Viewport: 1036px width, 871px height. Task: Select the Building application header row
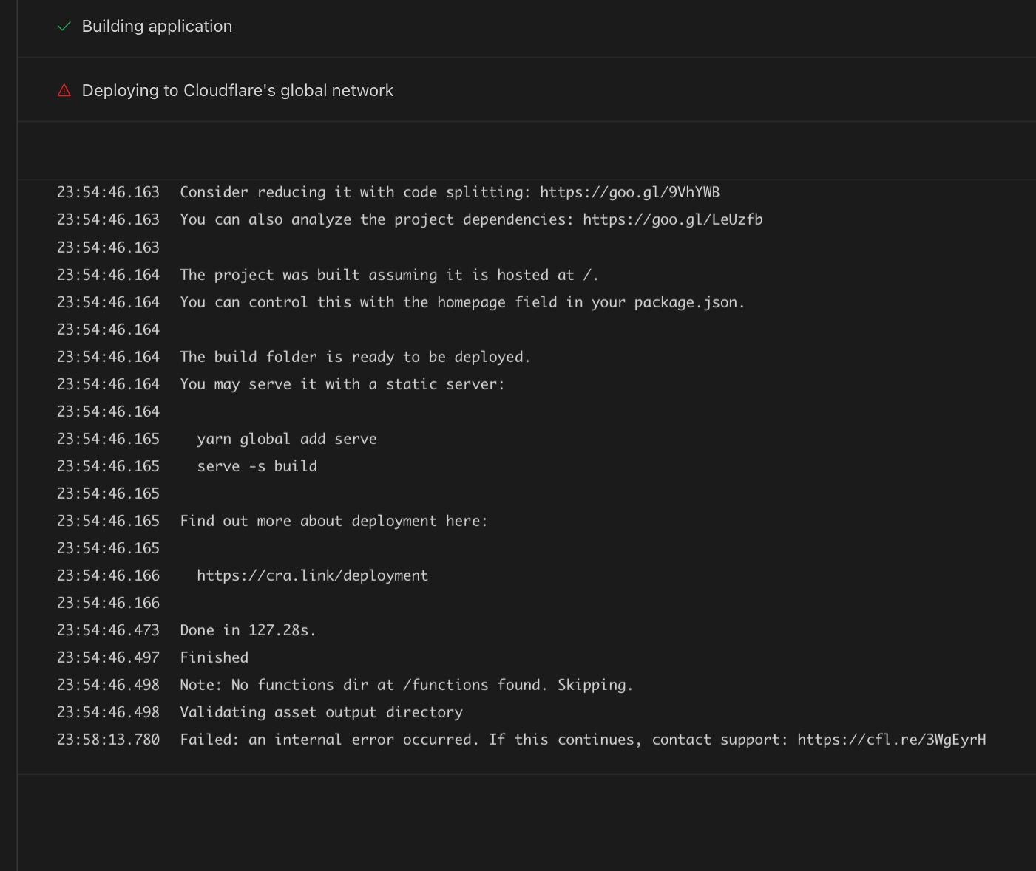pyautogui.click(x=157, y=26)
